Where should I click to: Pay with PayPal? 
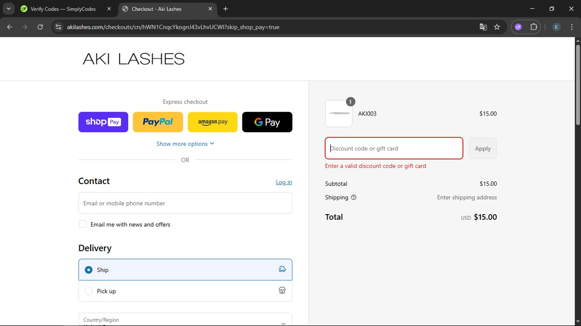point(158,122)
